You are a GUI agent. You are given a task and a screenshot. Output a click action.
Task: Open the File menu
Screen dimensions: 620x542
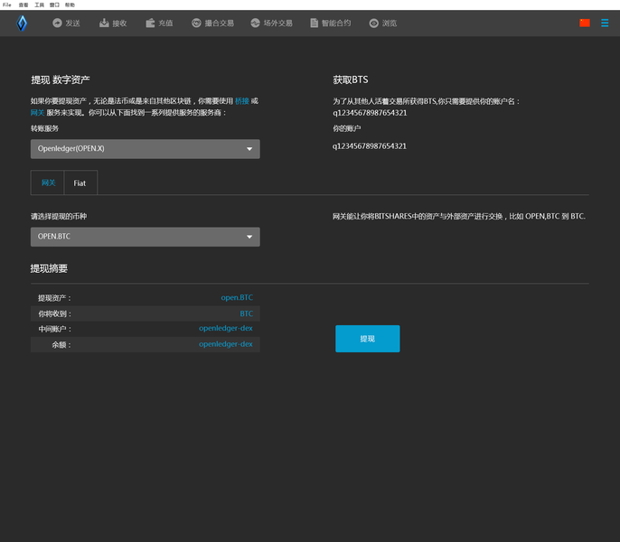(x=7, y=5)
